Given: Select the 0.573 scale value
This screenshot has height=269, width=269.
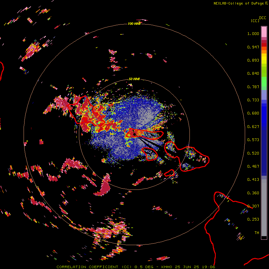Looking at the screenshot, I should coord(253,140).
